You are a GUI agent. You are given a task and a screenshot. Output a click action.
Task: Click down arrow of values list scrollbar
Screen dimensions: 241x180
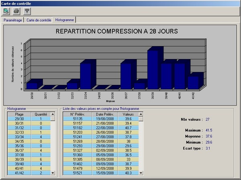tap(141, 173)
